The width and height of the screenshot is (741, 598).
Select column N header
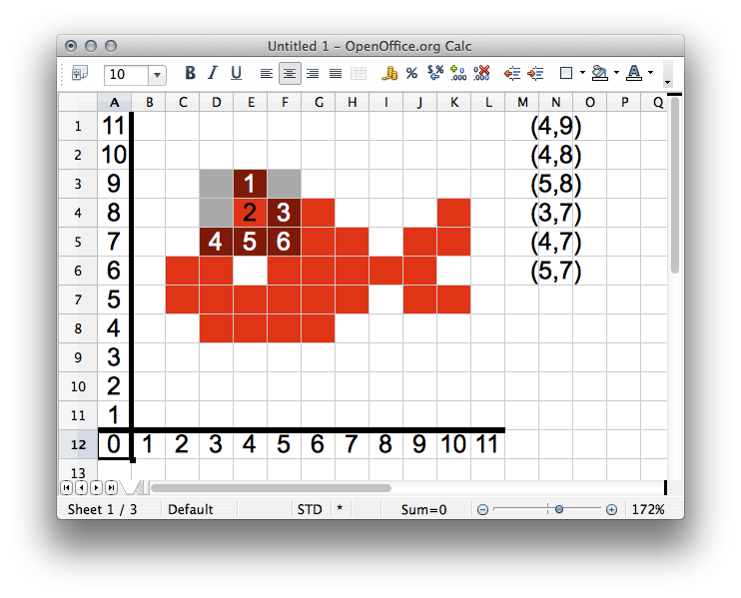(x=555, y=102)
